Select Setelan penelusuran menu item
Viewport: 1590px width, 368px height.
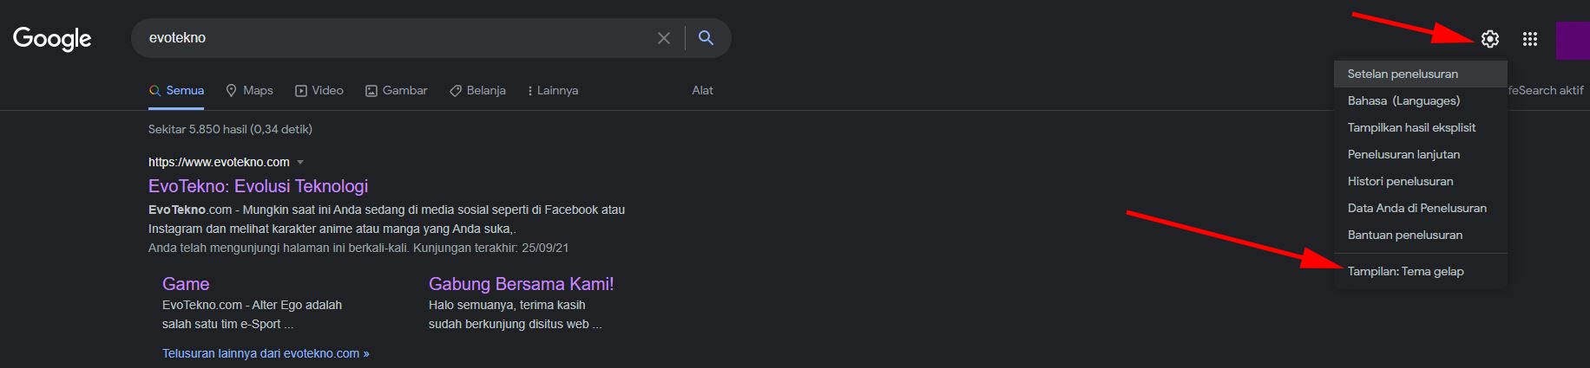(x=1403, y=74)
